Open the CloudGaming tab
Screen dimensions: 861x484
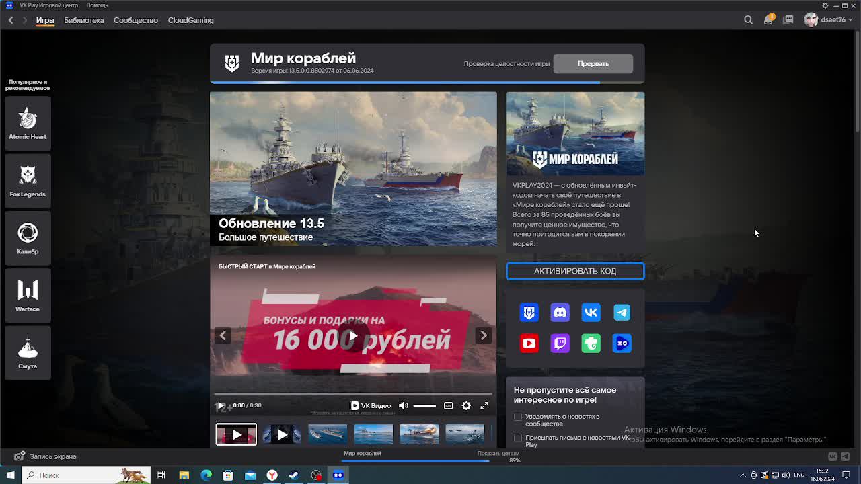pyautogui.click(x=190, y=20)
